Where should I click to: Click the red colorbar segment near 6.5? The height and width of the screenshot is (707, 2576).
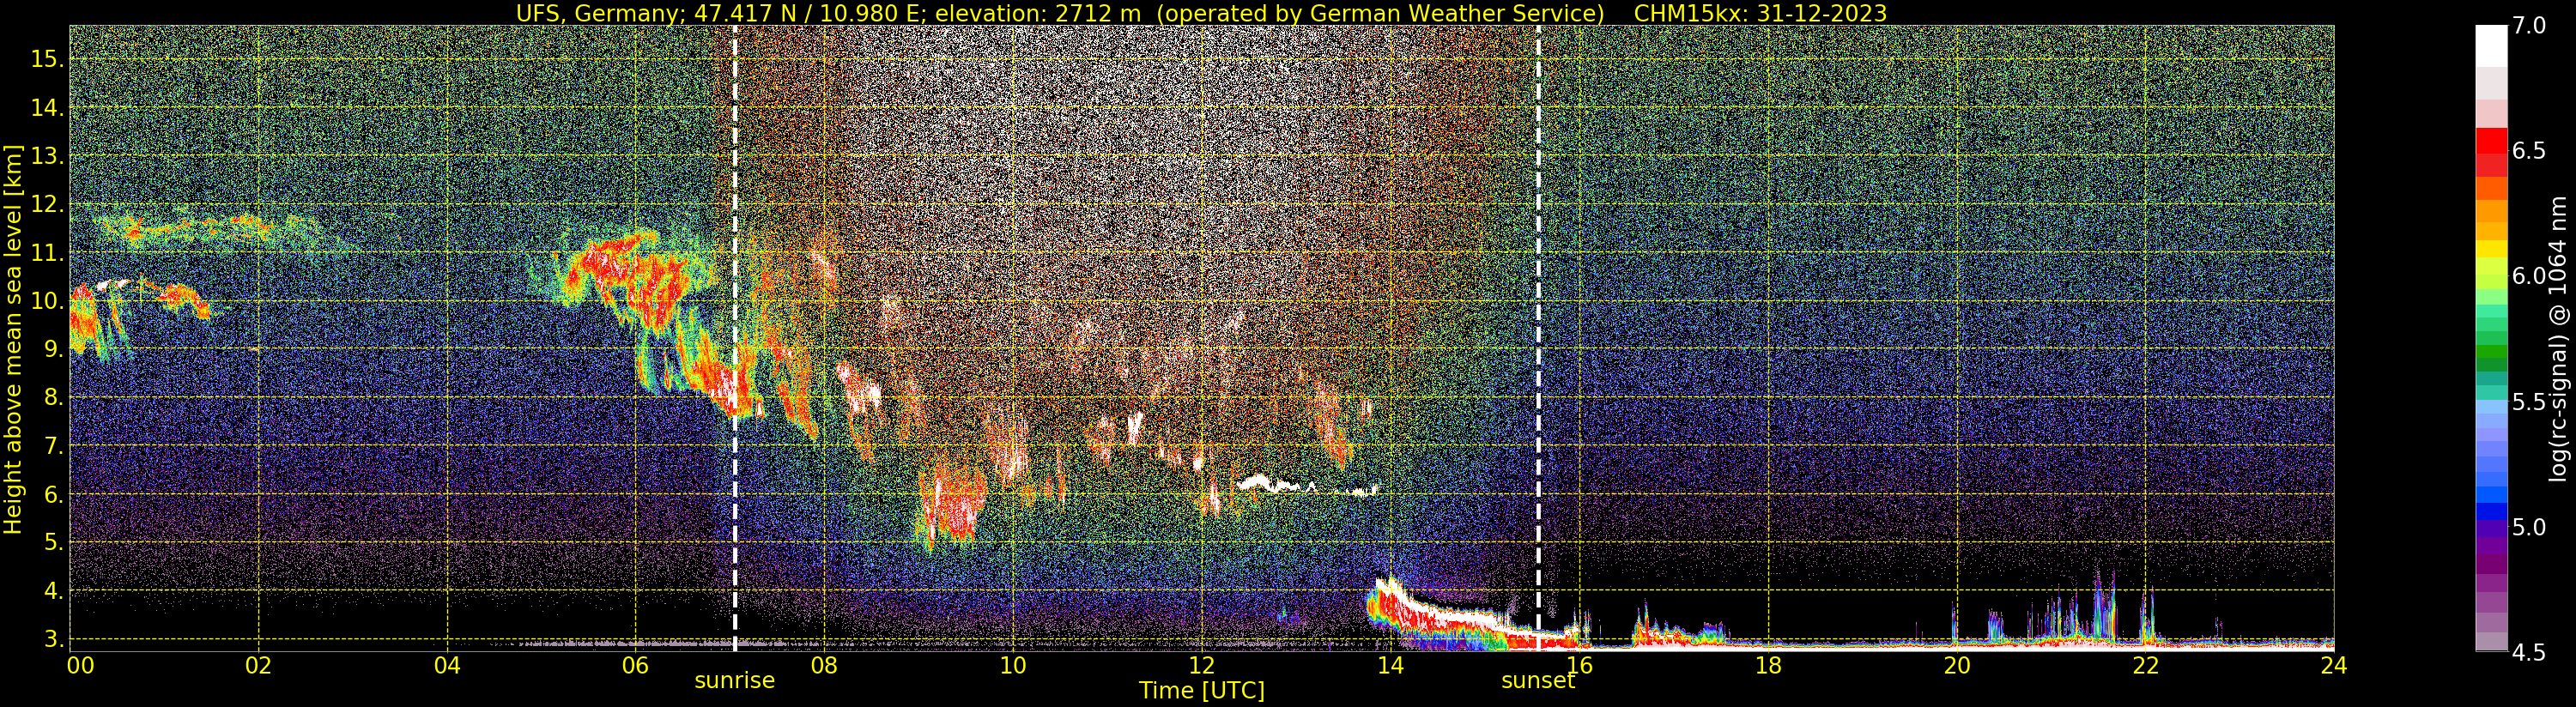(x=2491, y=141)
